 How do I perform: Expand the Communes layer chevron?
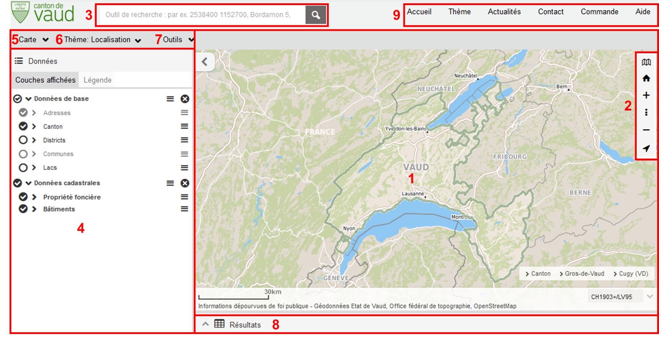[34, 154]
